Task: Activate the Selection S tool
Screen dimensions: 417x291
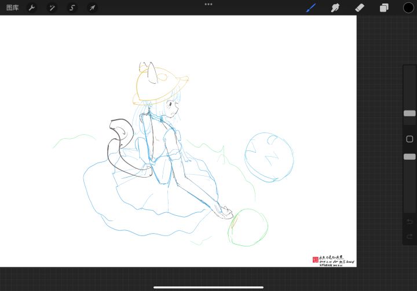Action: click(72, 8)
